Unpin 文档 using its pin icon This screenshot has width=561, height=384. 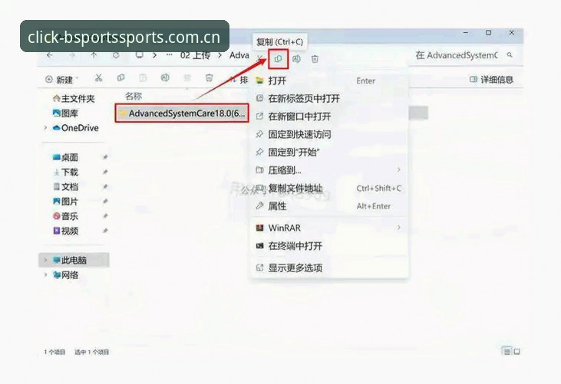(105, 187)
